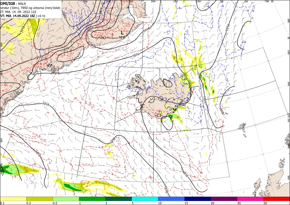Click the '1022' isobar label

(x=64, y=14)
